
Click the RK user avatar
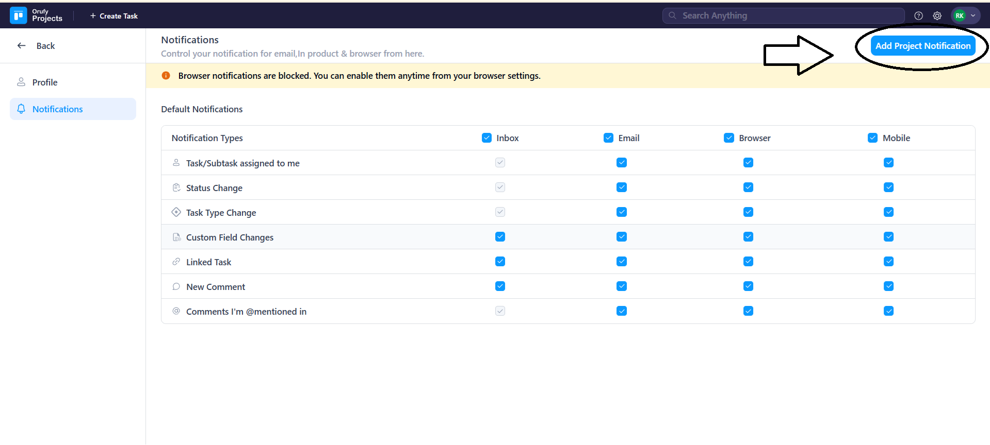[960, 16]
